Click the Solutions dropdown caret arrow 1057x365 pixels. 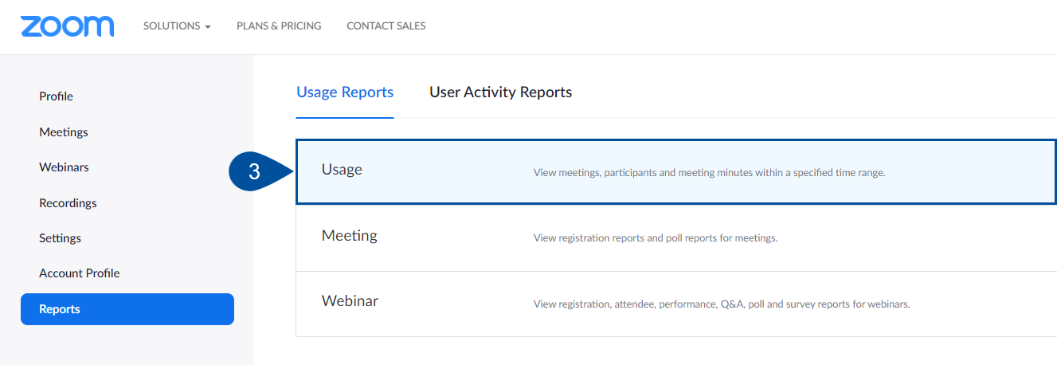[x=208, y=26]
